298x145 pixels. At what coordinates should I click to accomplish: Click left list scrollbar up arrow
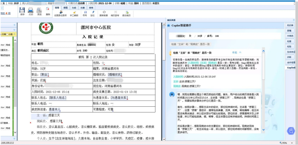(x=15, y=41)
